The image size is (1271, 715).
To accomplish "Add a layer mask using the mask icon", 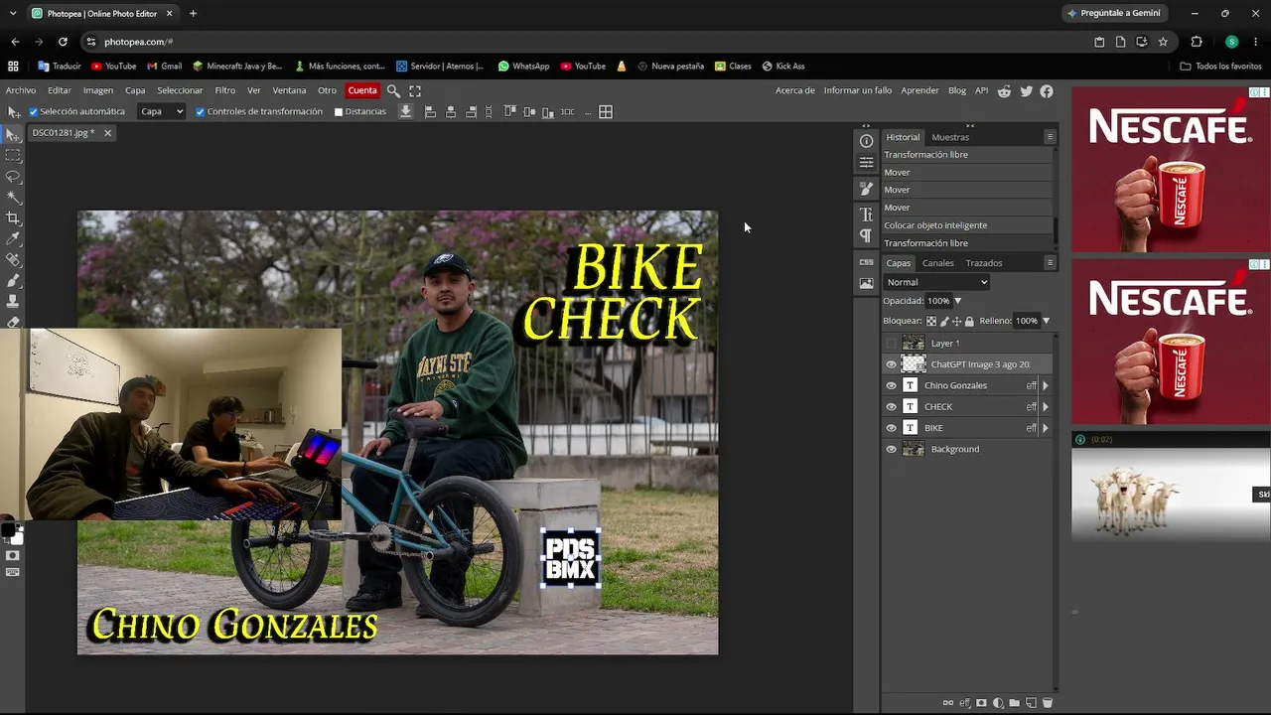I will 982,703.
